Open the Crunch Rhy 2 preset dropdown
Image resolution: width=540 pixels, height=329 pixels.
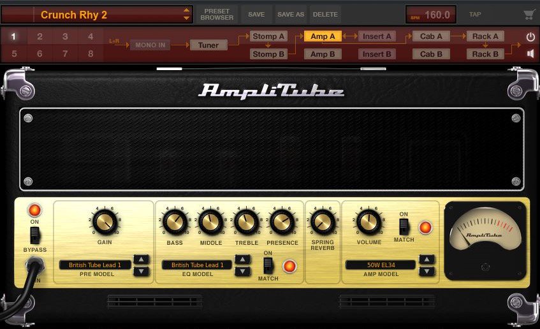pyautogui.click(x=96, y=15)
